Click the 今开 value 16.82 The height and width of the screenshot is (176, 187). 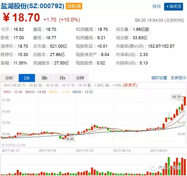(x=19, y=29)
